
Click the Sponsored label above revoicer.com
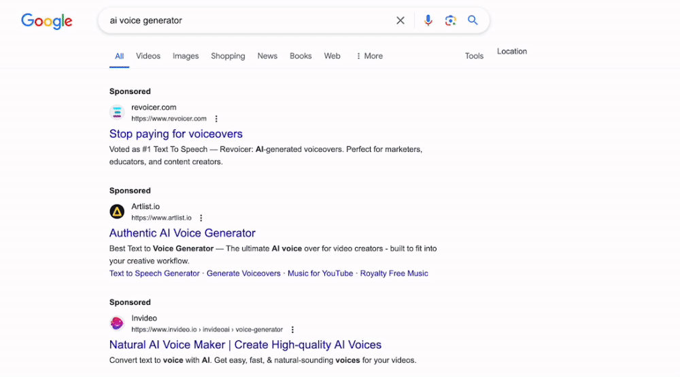130,92
